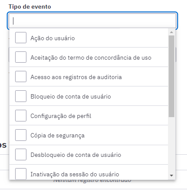
Task: Click the scrollbar down arrow in dropdown
Action: (x=171, y=175)
